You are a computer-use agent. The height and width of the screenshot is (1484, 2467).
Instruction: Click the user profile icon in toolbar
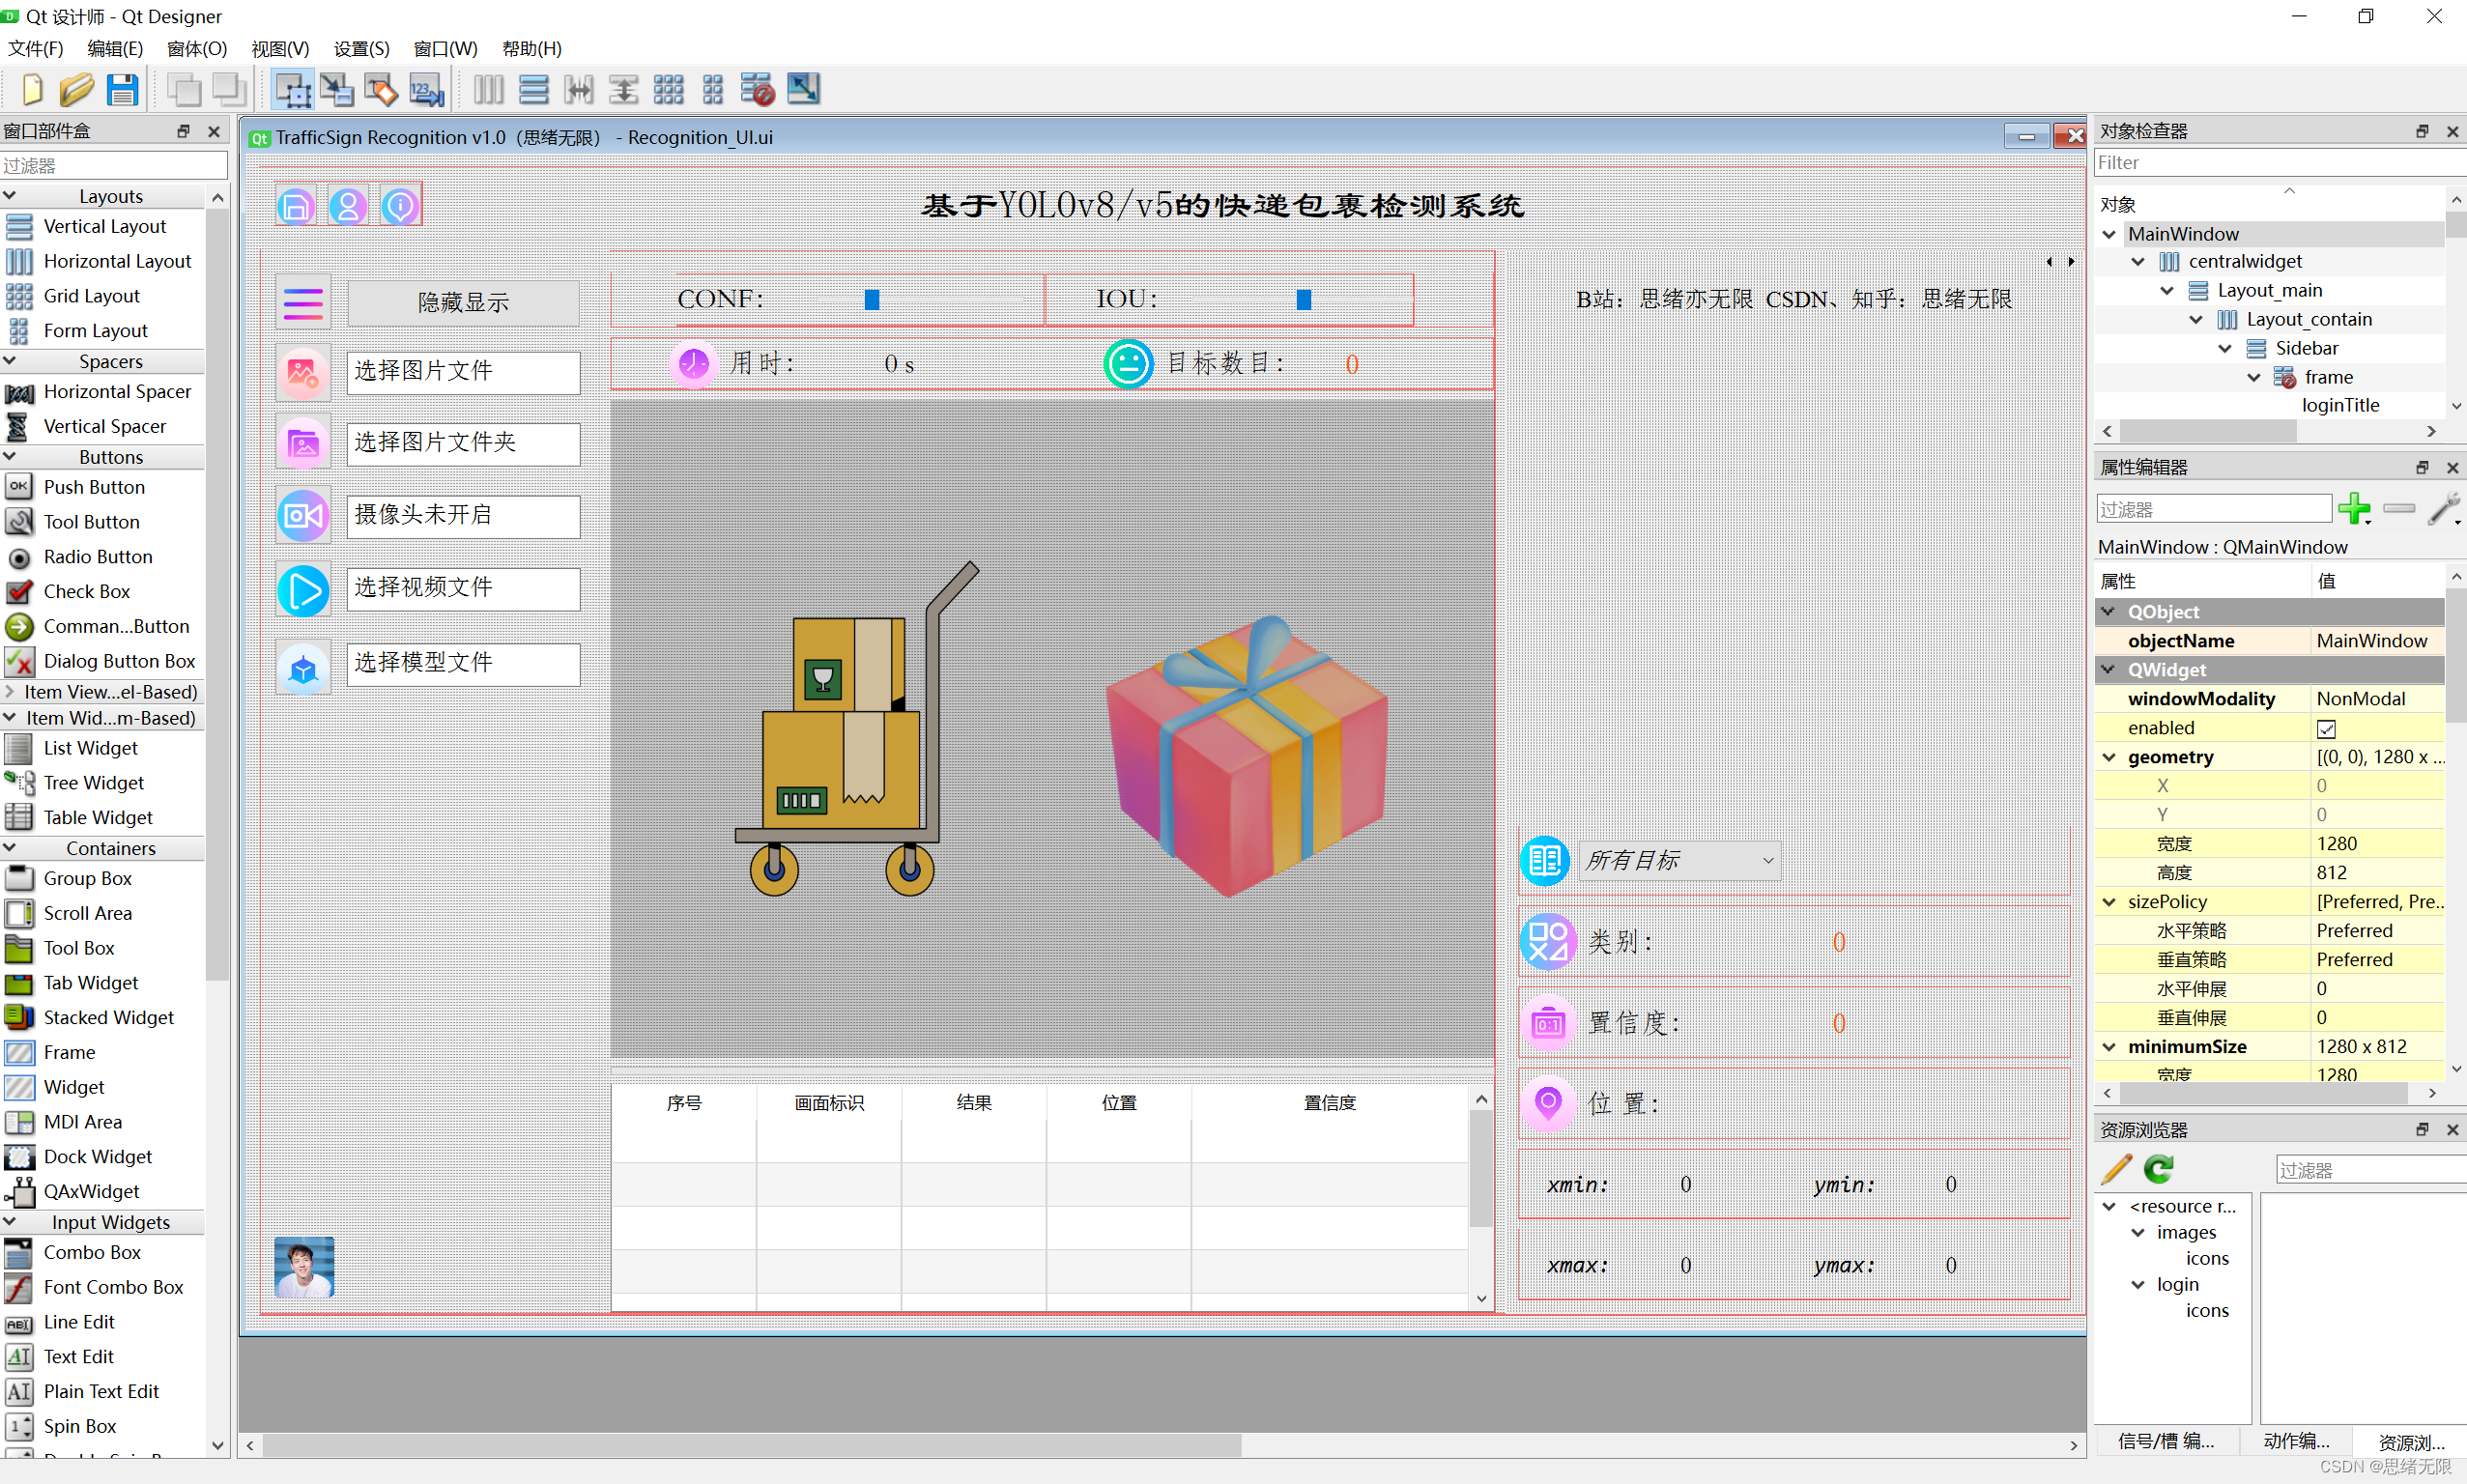click(x=349, y=206)
